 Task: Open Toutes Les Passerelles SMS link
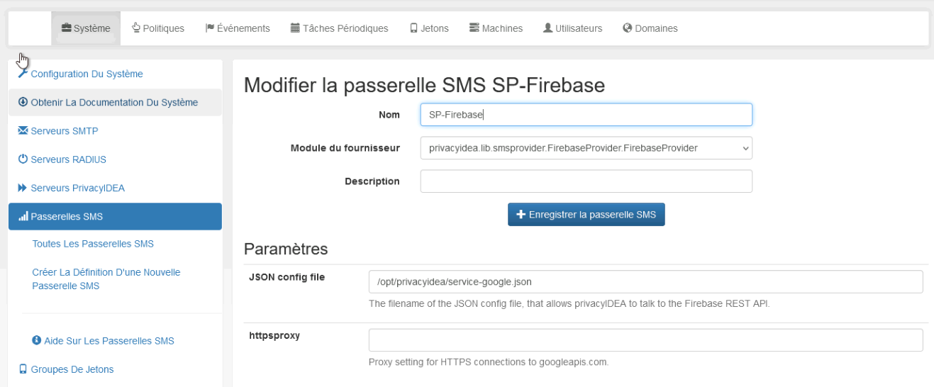[x=93, y=244]
